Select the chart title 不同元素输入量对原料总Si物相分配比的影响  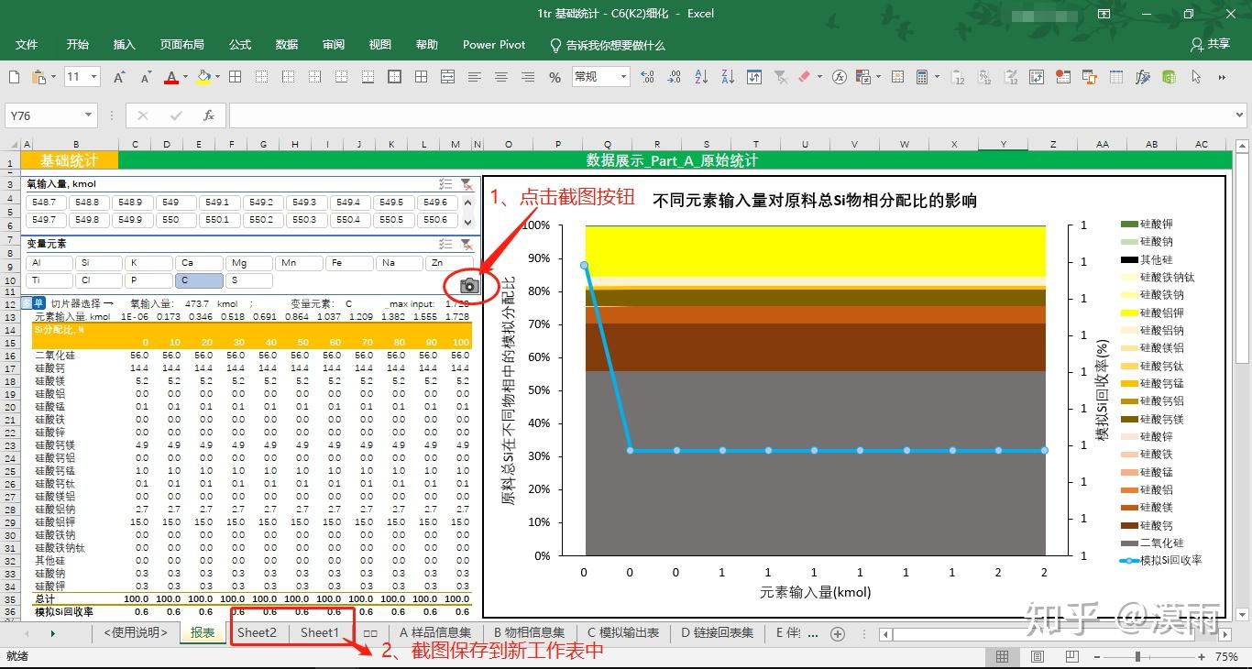point(815,200)
